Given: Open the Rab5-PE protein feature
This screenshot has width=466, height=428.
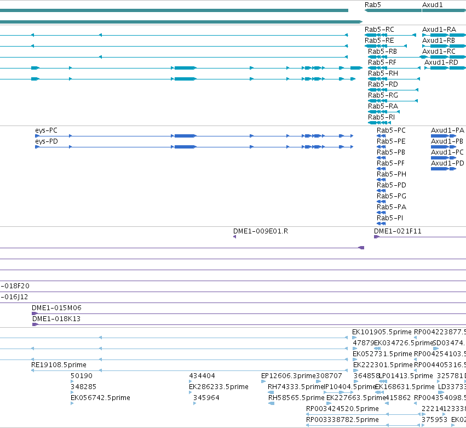Looking at the screenshot, I should pos(391,141).
